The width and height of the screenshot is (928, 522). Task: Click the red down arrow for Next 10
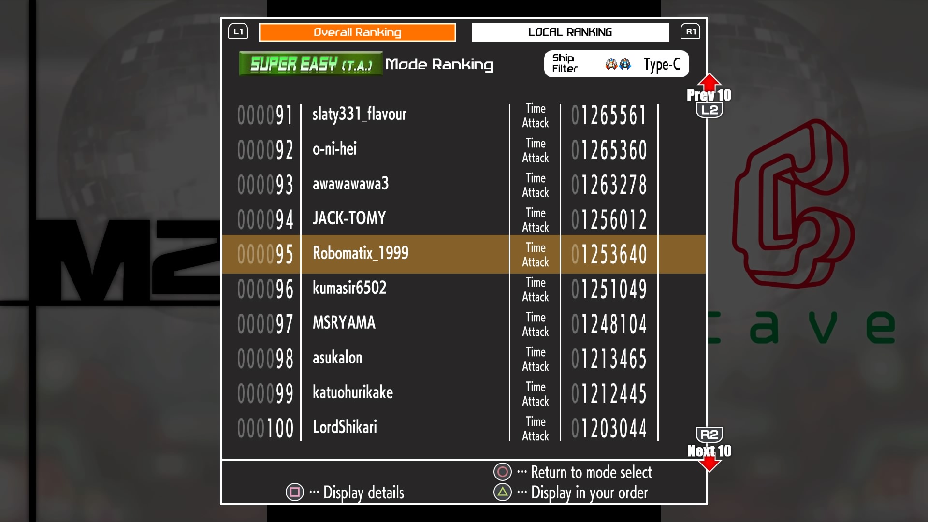[x=710, y=464]
